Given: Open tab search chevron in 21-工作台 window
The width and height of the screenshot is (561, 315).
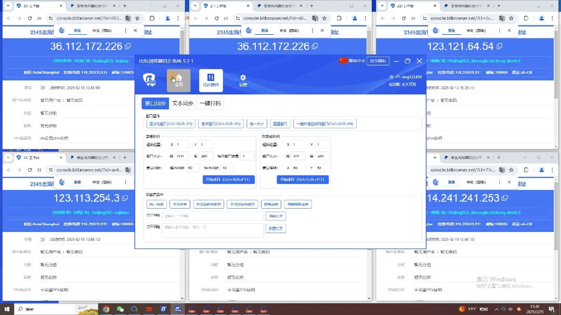Looking at the screenshot, I should (x=195, y=6).
